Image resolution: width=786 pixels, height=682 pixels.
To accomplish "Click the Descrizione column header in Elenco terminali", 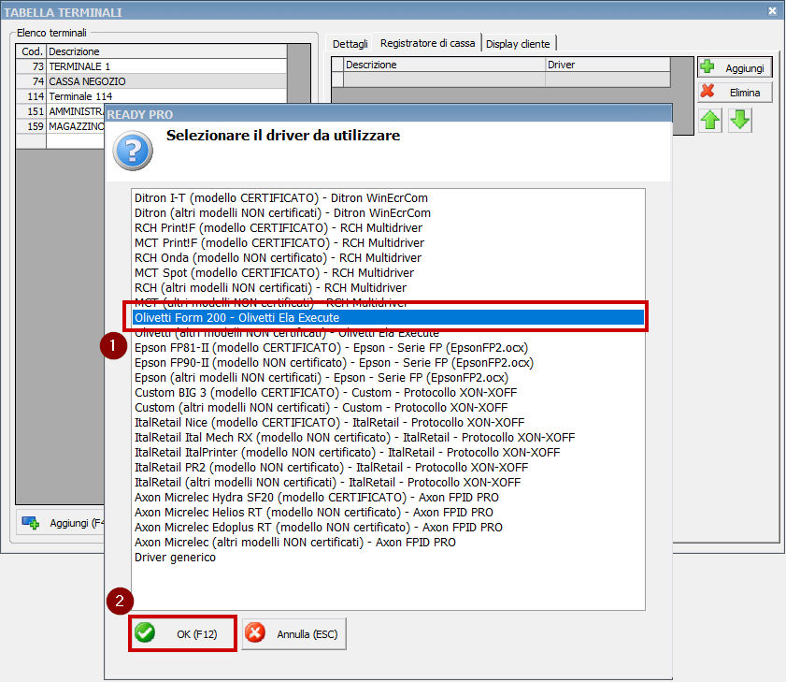I will (166, 51).
